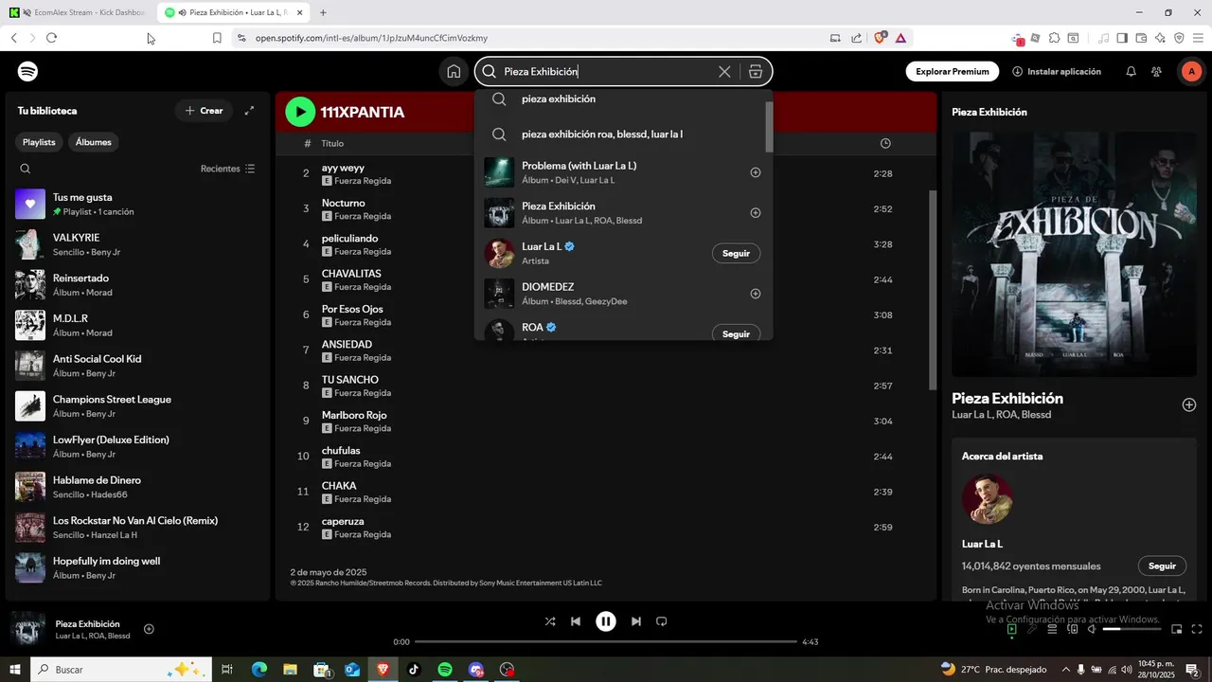Click the search dropdown scrollbar

coord(769,125)
